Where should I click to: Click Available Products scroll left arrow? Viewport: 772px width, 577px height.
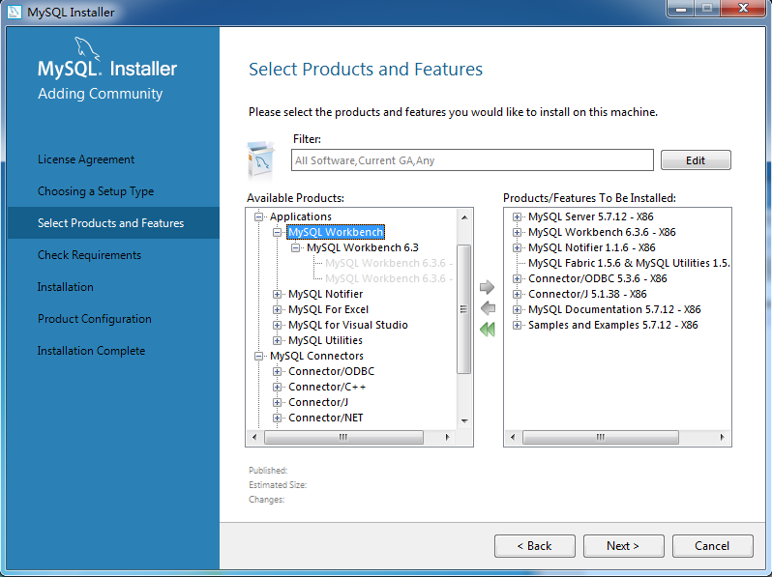(x=254, y=437)
